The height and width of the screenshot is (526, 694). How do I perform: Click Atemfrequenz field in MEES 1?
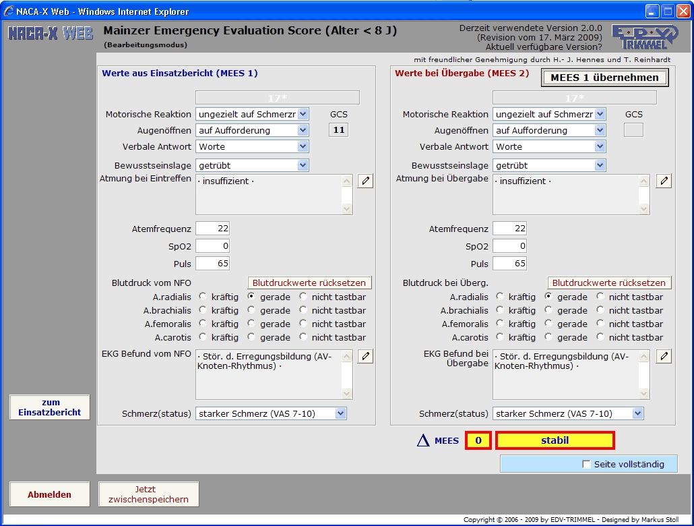tap(212, 229)
